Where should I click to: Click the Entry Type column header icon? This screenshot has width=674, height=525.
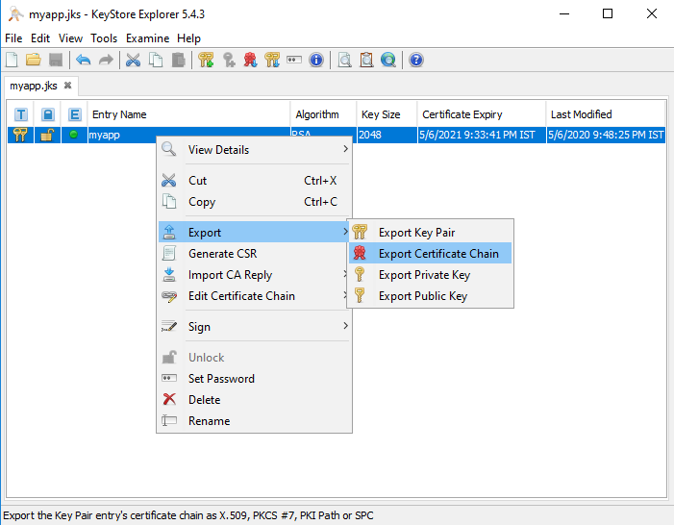tap(20, 114)
